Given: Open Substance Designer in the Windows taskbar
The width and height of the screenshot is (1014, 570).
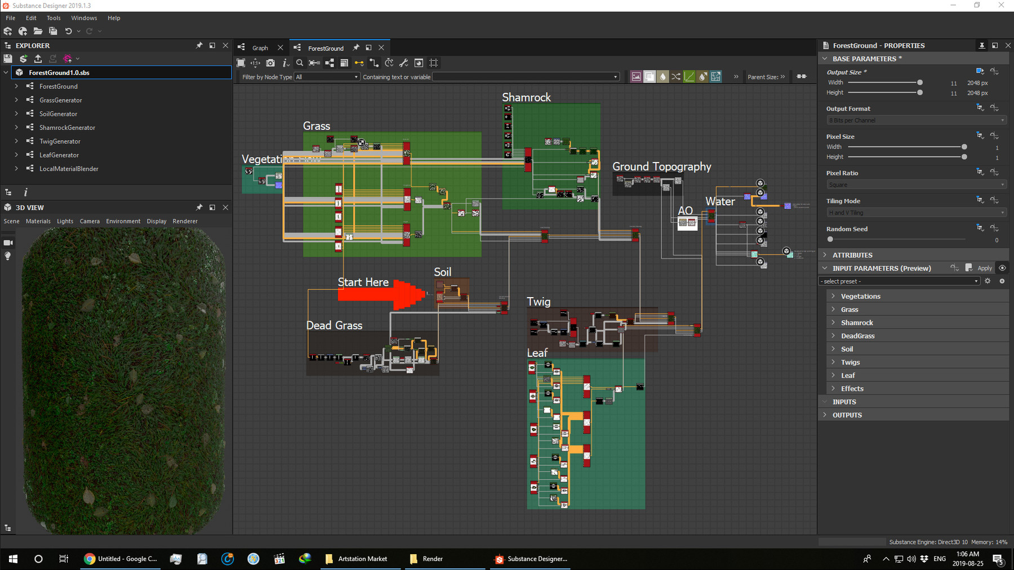Looking at the screenshot, I should coord(530,559).
